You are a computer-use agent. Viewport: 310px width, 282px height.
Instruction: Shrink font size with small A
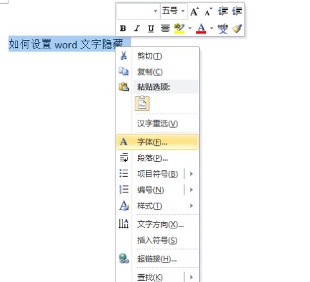coord(209,11)
